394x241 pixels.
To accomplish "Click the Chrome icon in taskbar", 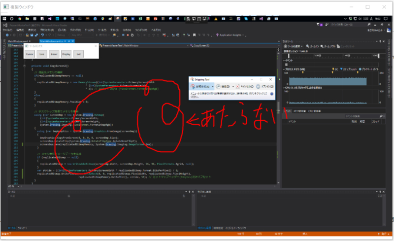I will pyautogui.click(x=20, y=19).
